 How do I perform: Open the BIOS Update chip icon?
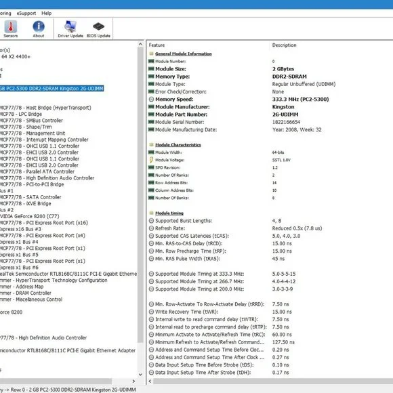click(x=98, y=26)
